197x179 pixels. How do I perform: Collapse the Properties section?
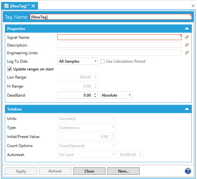(187, 29)
